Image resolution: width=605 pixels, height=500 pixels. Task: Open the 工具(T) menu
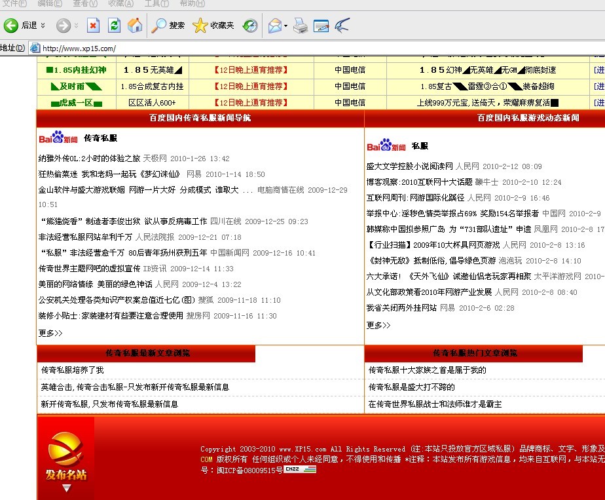[x=156, y=4]
